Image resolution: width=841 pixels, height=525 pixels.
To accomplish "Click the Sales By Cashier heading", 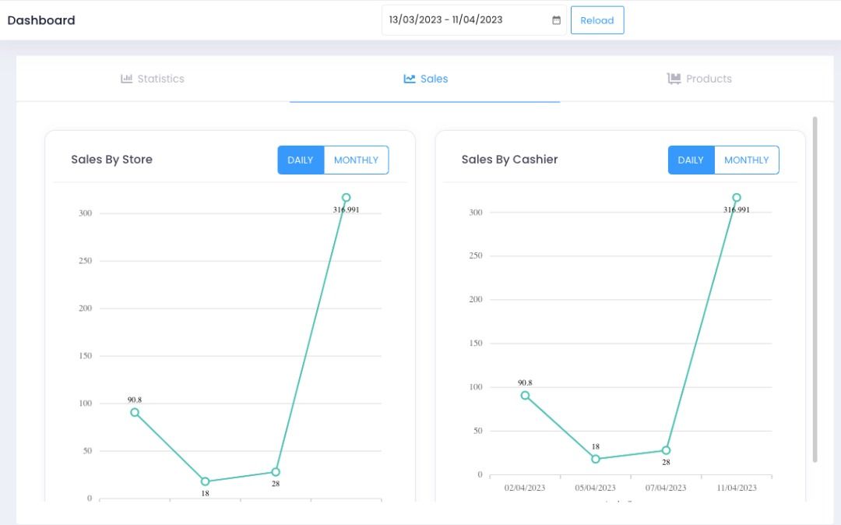I will (509, 159).
